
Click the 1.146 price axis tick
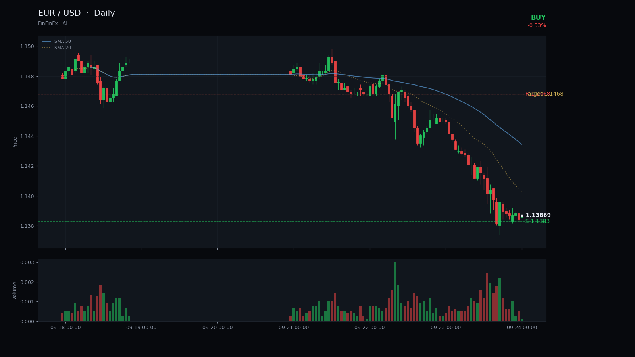[27, 106]
